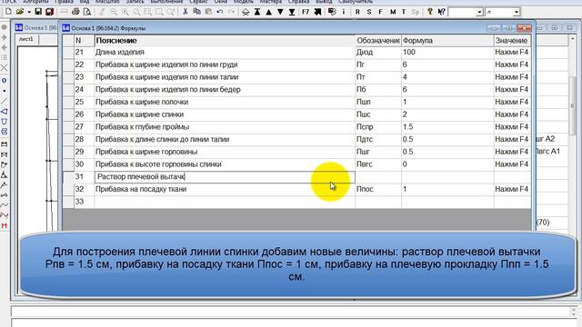This screenshot has width=582, height=327.
Task: Open the Сервис menu
Action: click(x=198, y=2)
